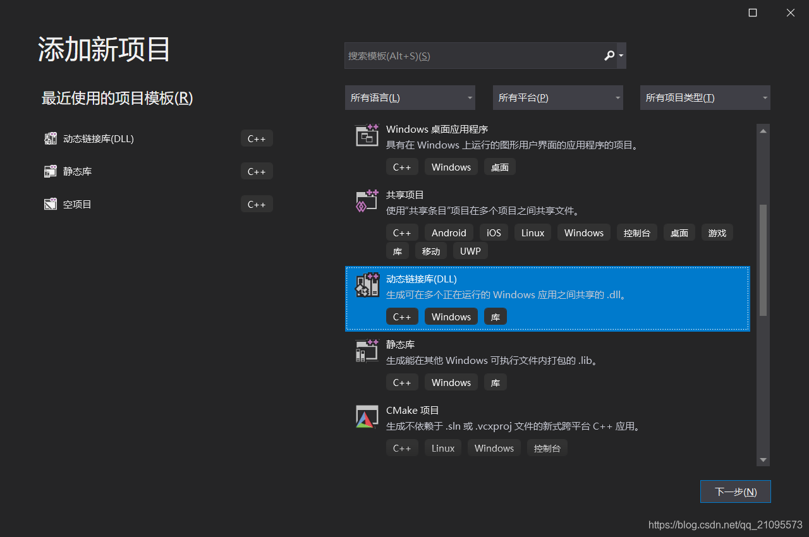Image resolution: width=809 pixels, height=537 pixels.
Task: Open the 所有语言 dropdown
Action: click(x=410, y=97)
